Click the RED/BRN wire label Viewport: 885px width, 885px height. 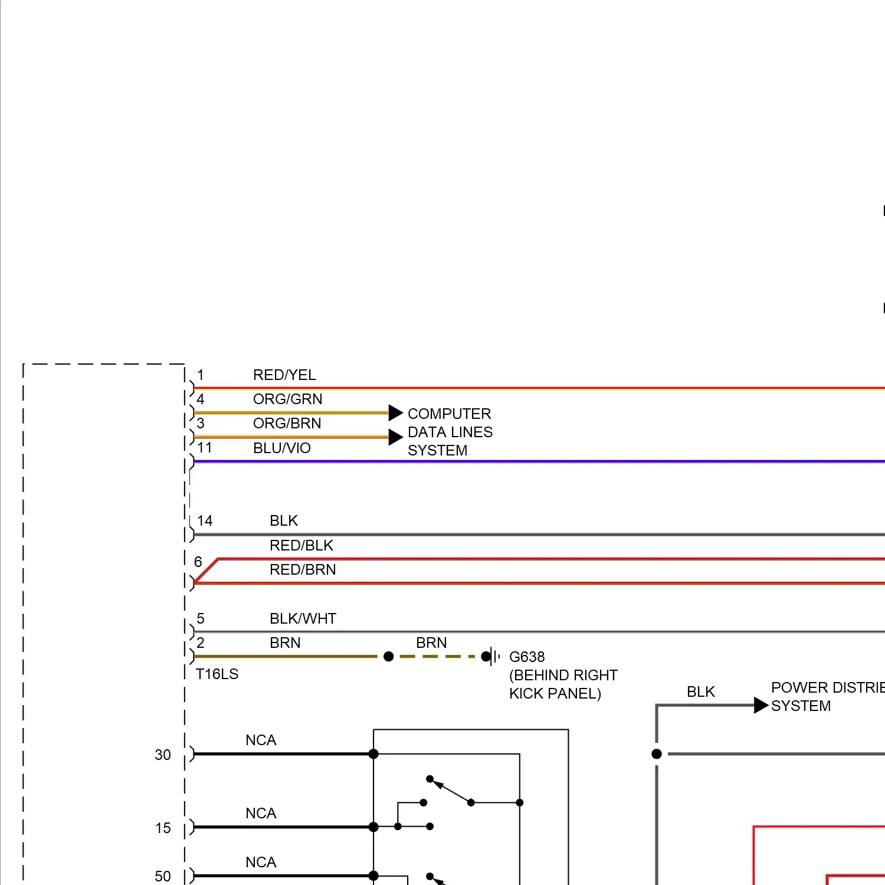pyautogui.click(x=303, y=570)
